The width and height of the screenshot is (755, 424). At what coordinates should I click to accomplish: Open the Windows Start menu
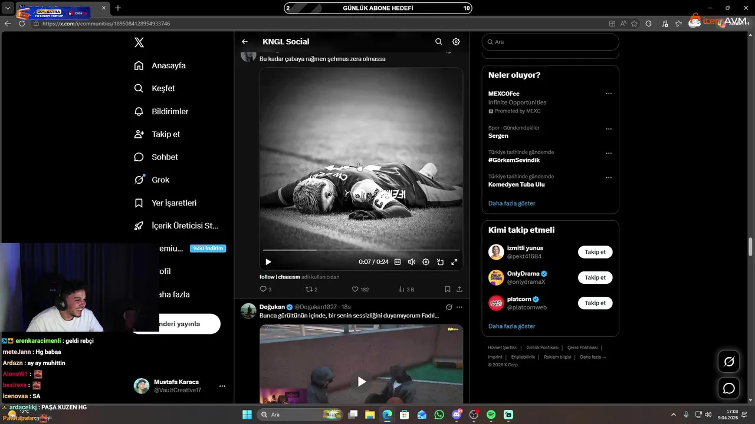[247, 415]
